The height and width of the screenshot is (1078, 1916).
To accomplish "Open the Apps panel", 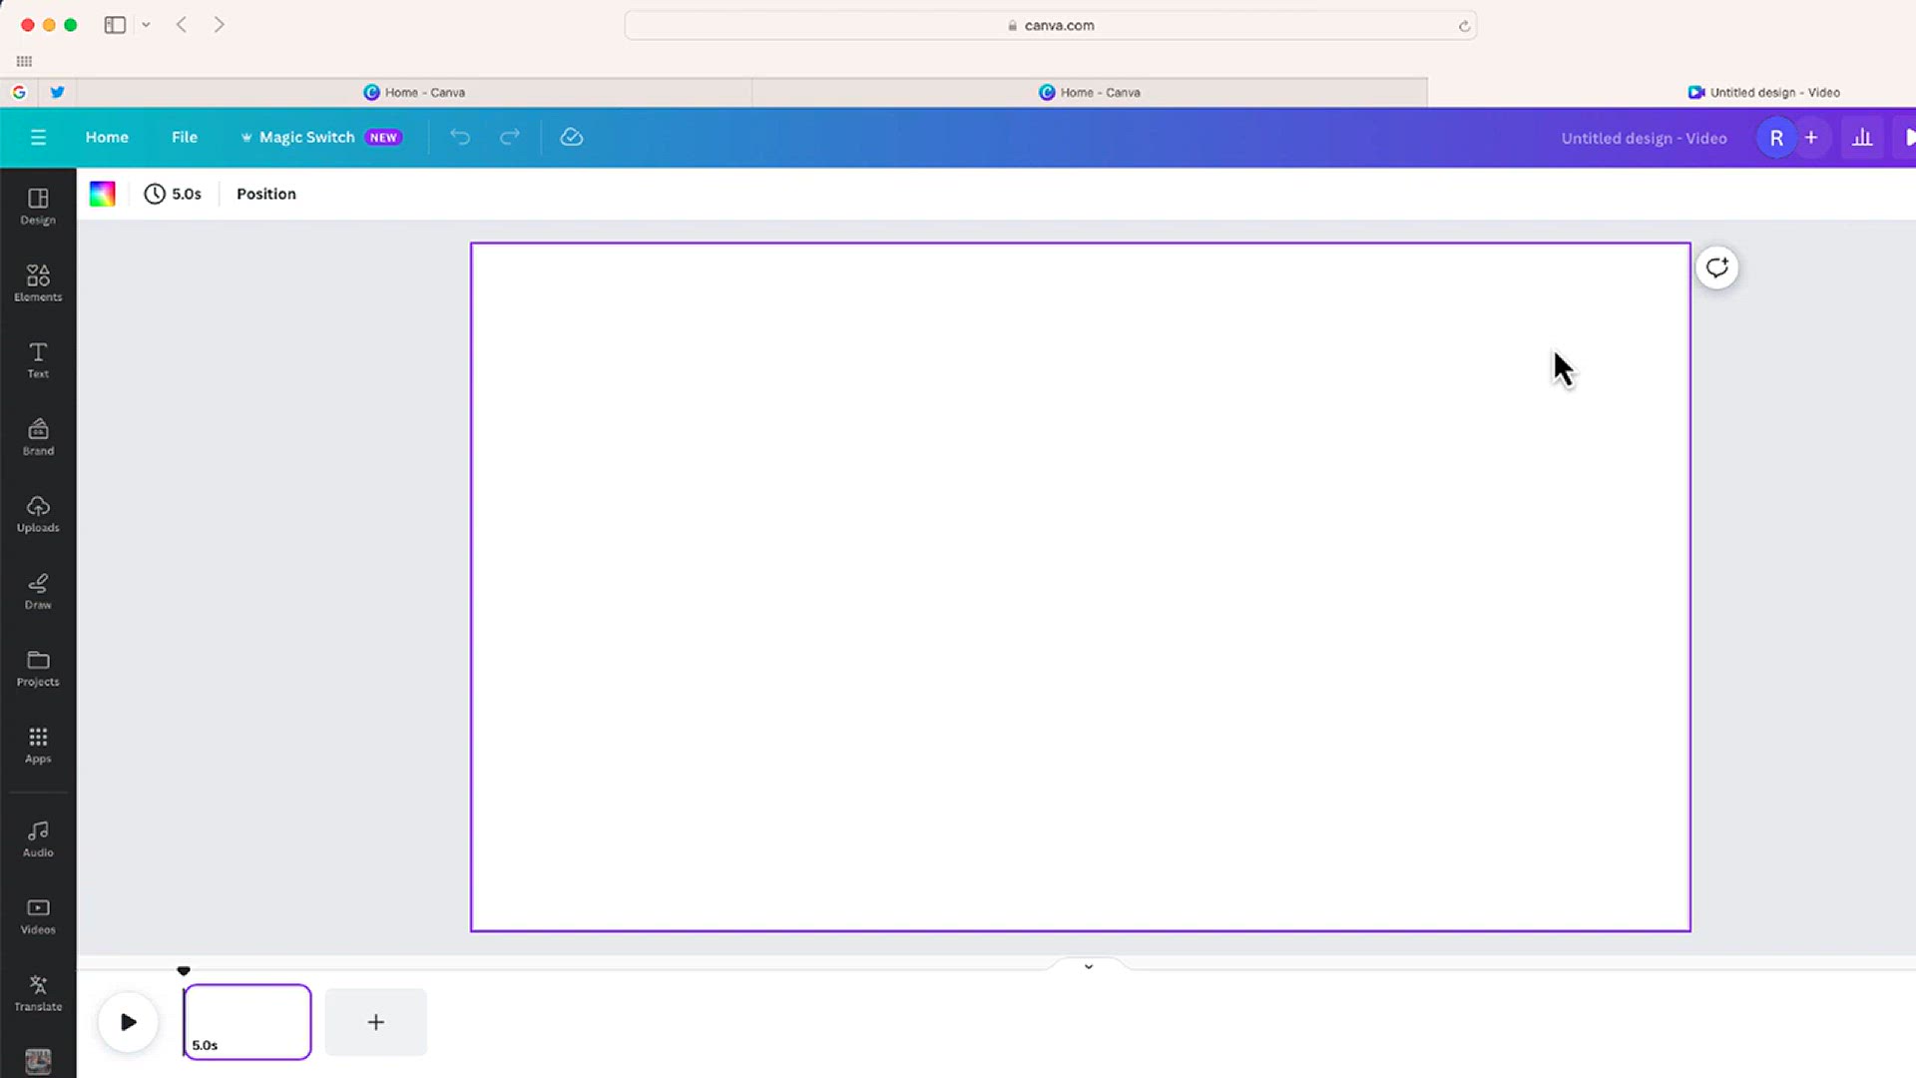I will (x=38, y=745).
